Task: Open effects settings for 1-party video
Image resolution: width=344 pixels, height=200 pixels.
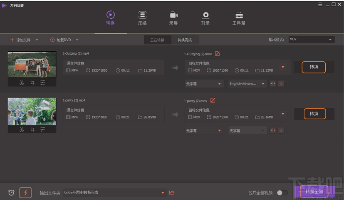Action: (x=42, y=130)
